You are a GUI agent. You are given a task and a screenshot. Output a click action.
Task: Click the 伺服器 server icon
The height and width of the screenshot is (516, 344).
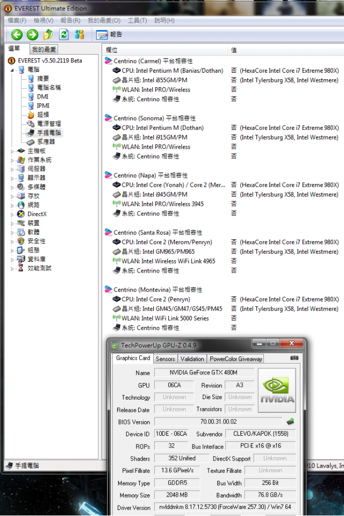coord(21,169)
